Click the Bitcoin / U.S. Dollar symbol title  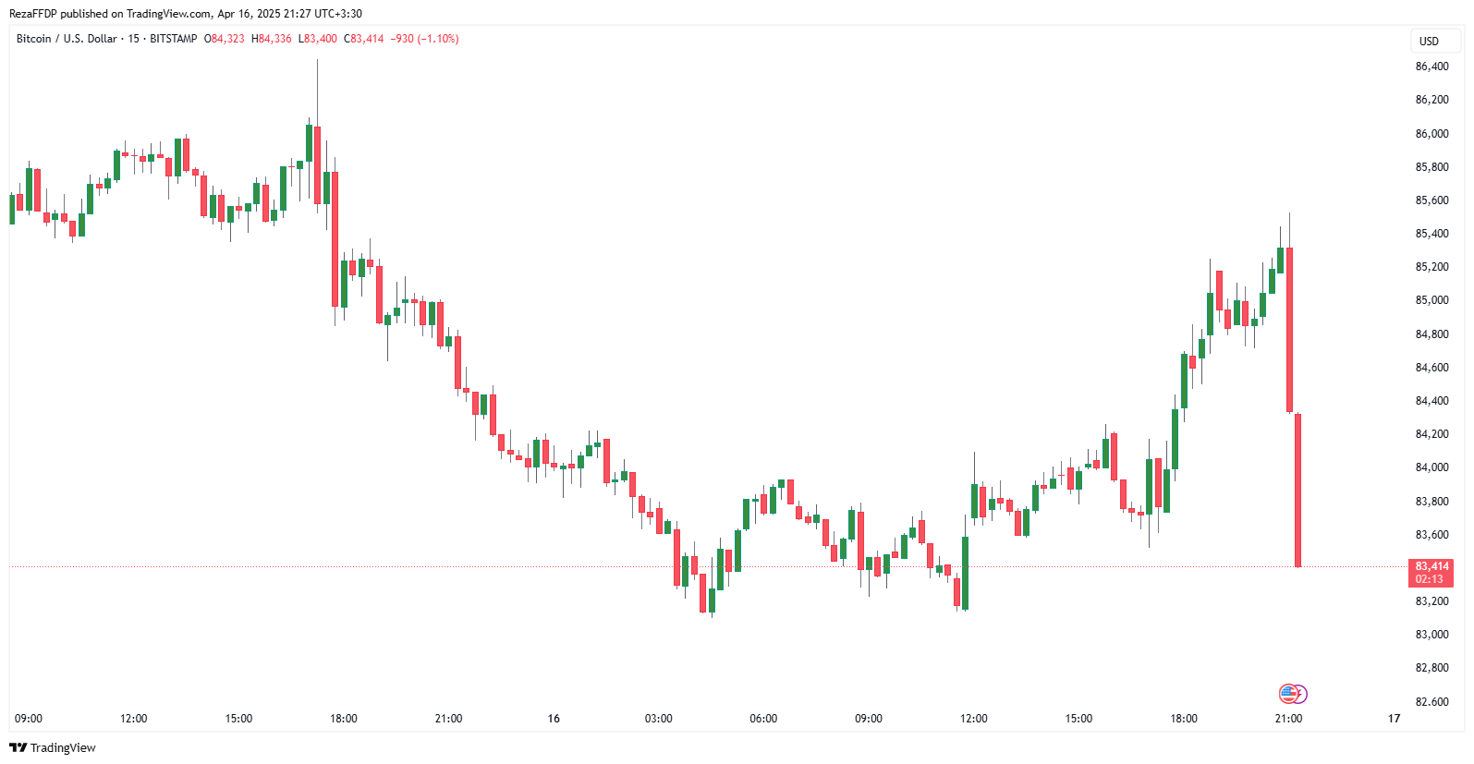pos(67,39)
